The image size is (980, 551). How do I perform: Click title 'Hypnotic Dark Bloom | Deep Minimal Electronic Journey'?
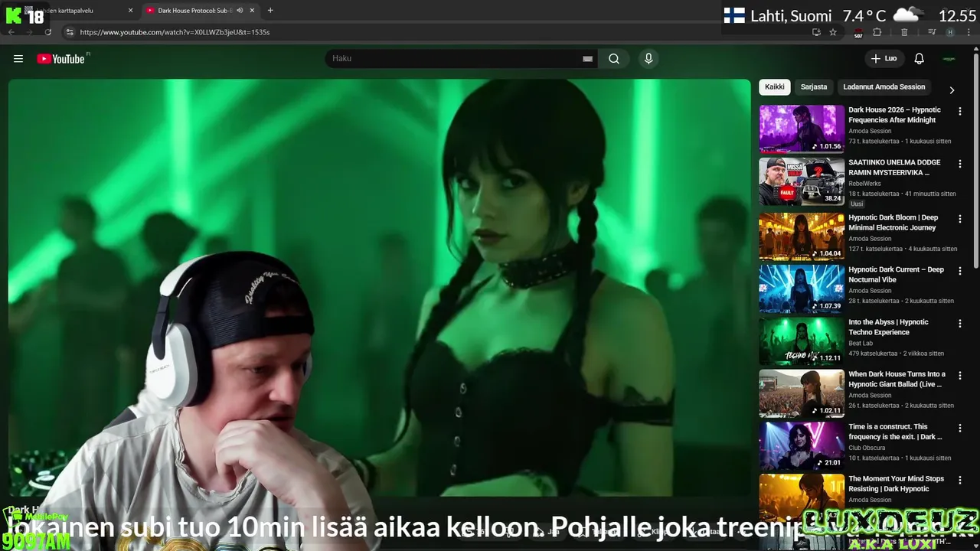point(893,223)
